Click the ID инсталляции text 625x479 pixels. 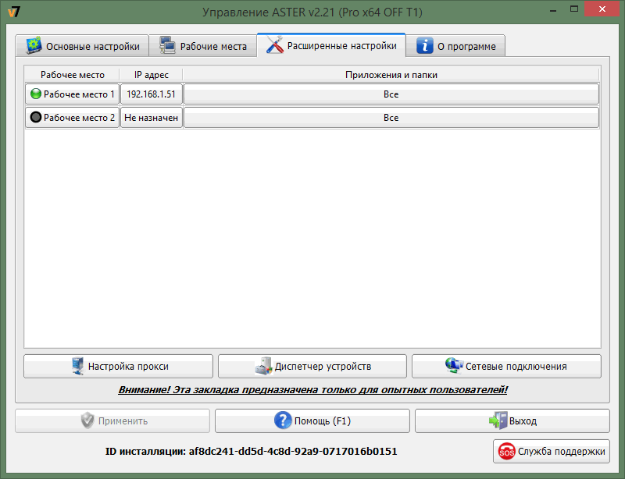(251, 451)
